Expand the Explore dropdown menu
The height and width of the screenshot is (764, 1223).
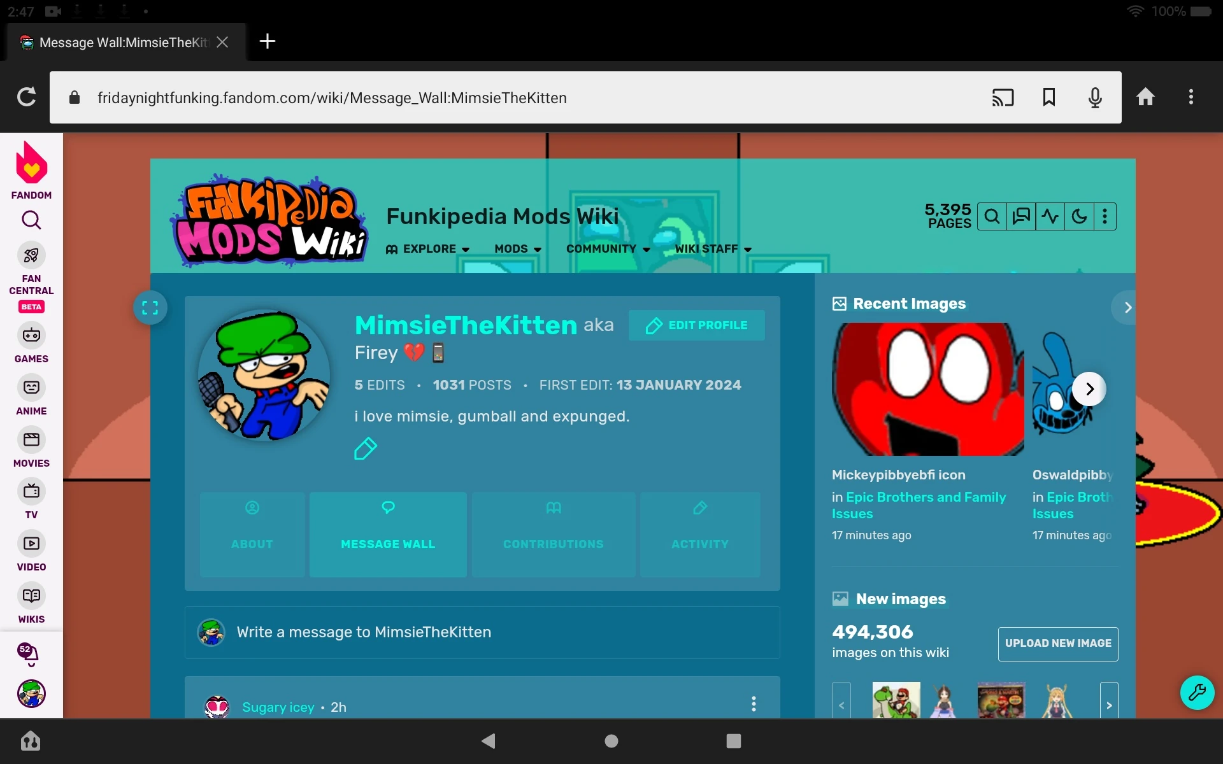click(428, 249)
